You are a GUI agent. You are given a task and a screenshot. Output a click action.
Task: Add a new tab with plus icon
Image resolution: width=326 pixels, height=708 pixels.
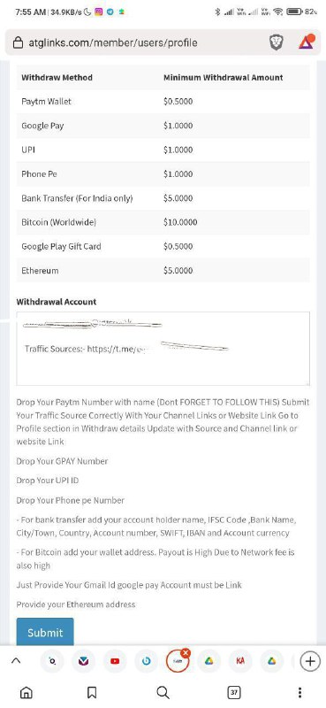310,661
